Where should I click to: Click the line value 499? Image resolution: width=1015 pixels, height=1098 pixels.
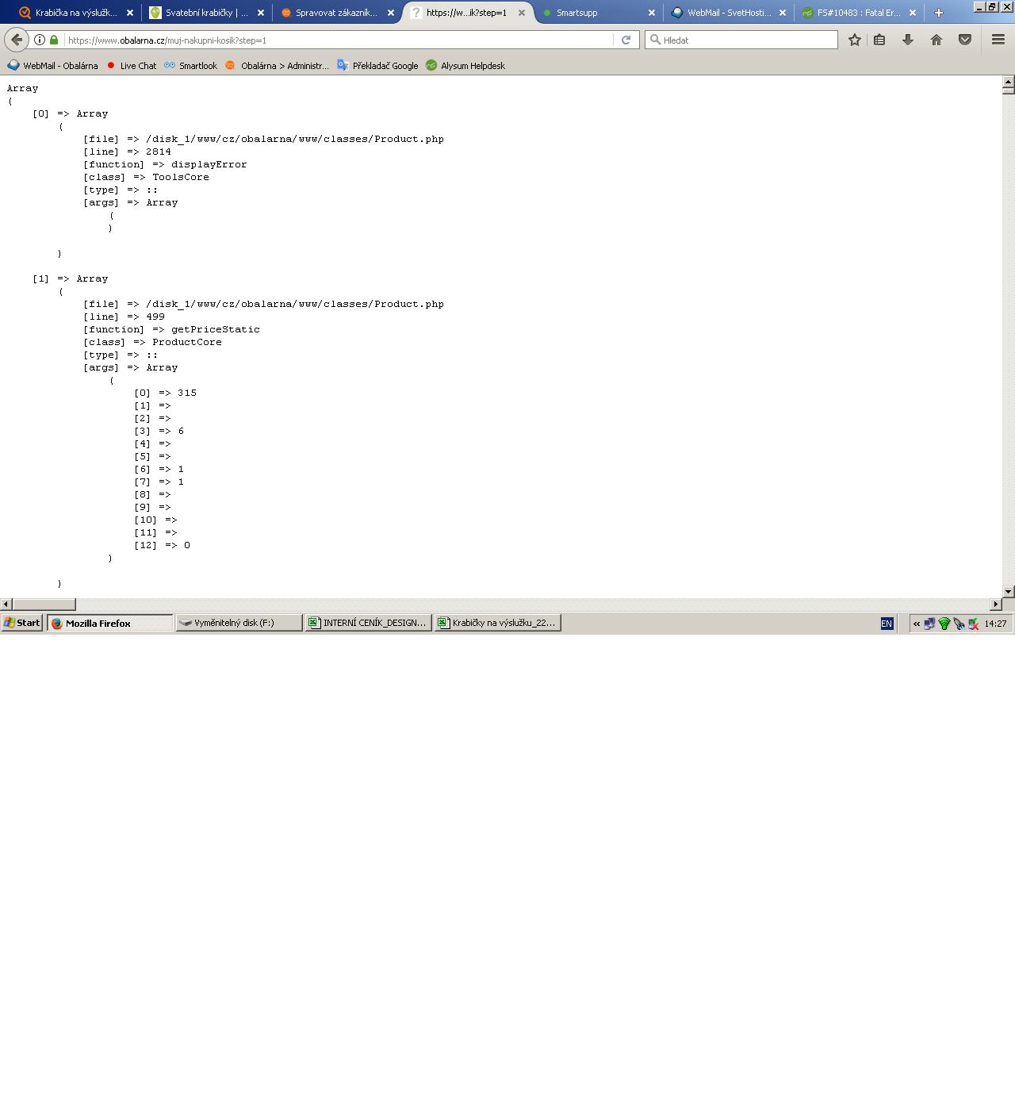pos(155,317)
